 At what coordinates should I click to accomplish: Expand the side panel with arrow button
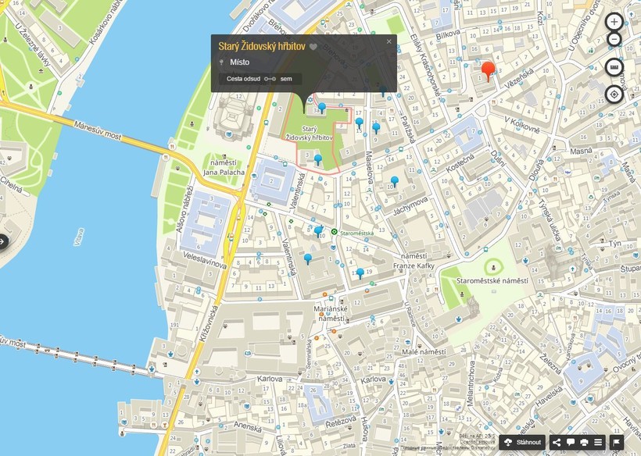click(2, 241)
